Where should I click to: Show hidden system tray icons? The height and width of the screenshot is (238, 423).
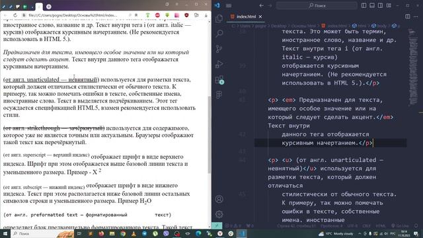pos(360,233)
